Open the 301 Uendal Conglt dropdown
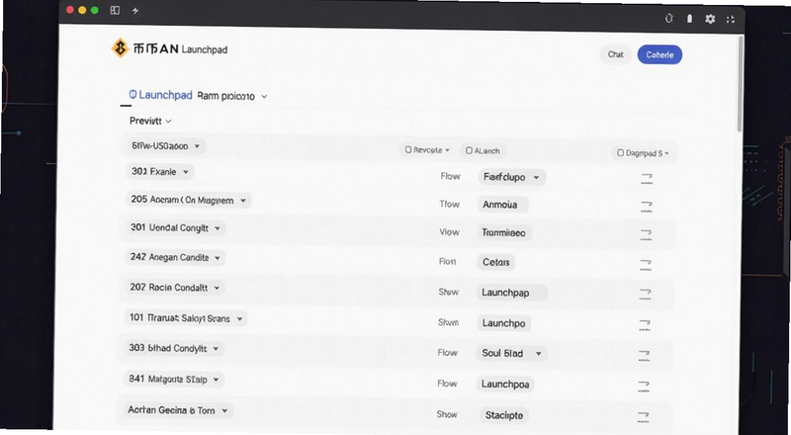Image resolution: width=791 pixels, height=435 pixels. point(175,228)
